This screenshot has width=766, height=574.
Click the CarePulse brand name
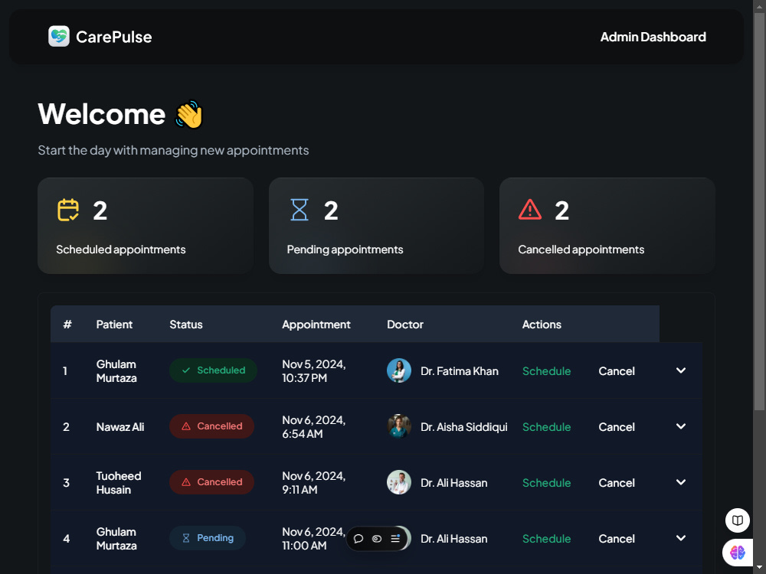[x=114, y=37]
